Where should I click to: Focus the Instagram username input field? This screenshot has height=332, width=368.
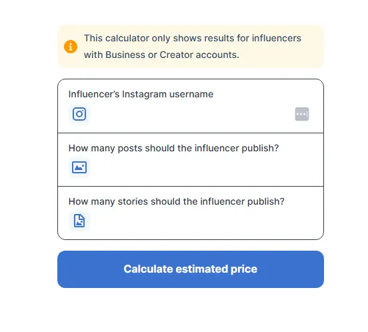click(191, 114)
